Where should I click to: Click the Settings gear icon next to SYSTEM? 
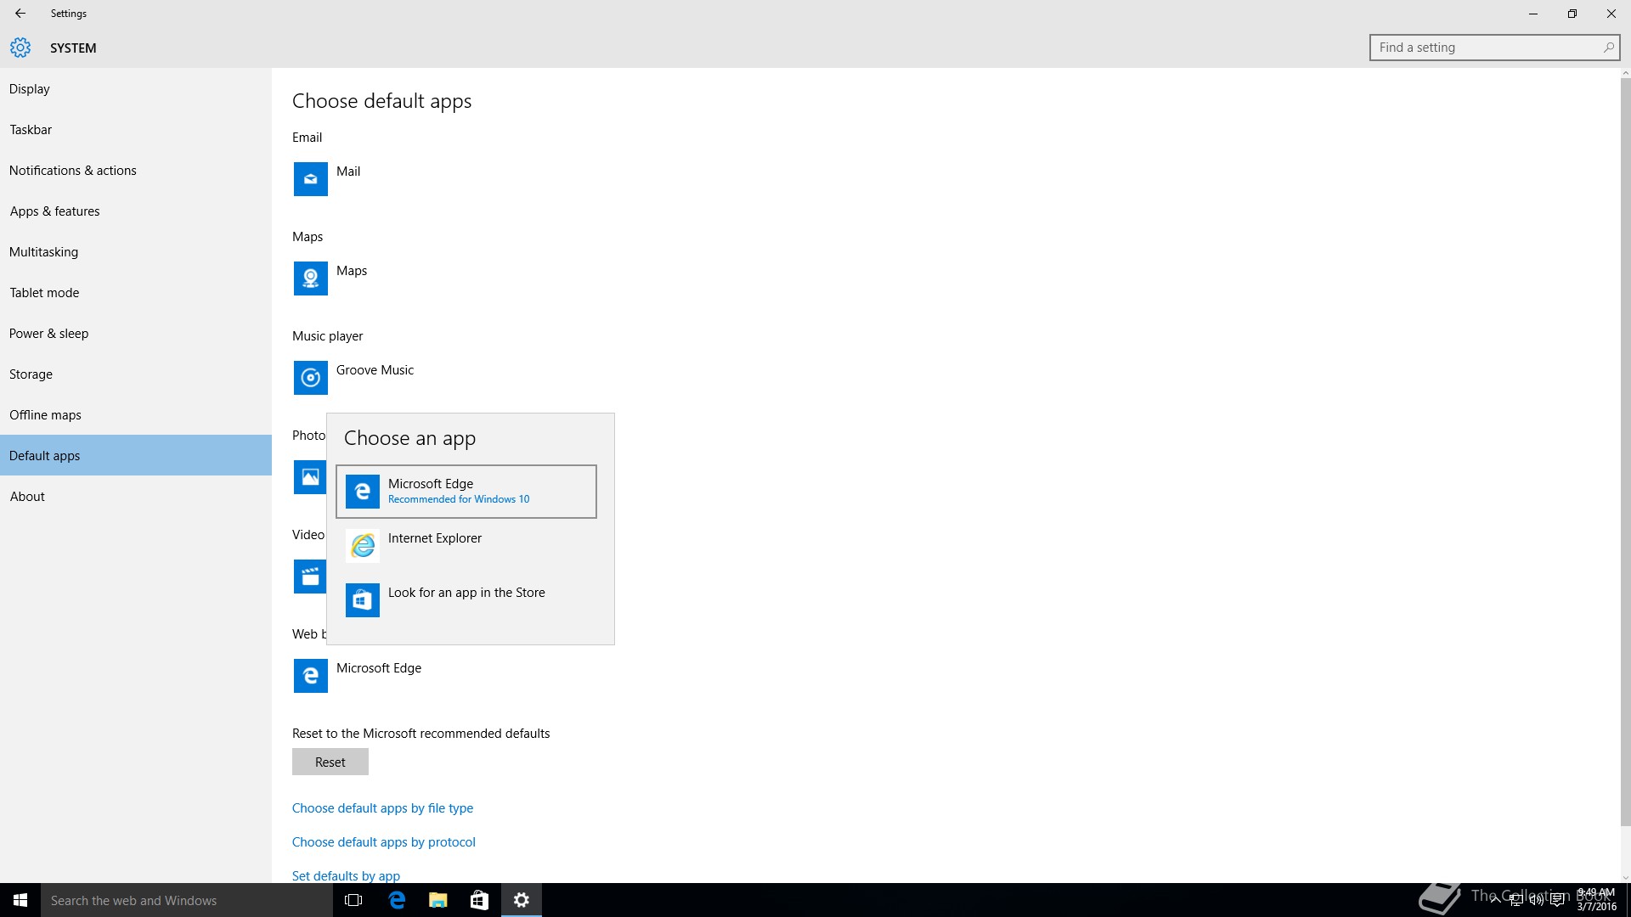(20, 48)
